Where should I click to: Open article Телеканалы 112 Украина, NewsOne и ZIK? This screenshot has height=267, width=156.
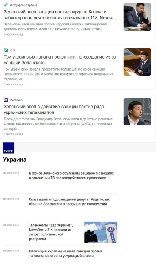(x=51, y=232)
